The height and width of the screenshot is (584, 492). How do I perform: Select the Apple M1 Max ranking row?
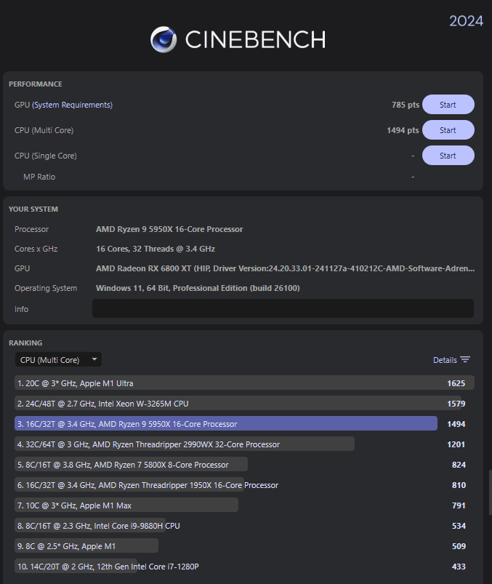244,505
